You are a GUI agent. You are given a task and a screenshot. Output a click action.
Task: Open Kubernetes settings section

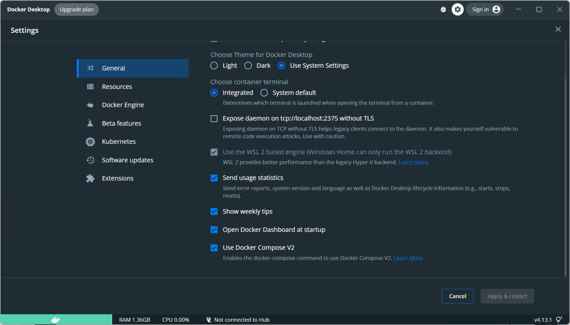[133, 141]
